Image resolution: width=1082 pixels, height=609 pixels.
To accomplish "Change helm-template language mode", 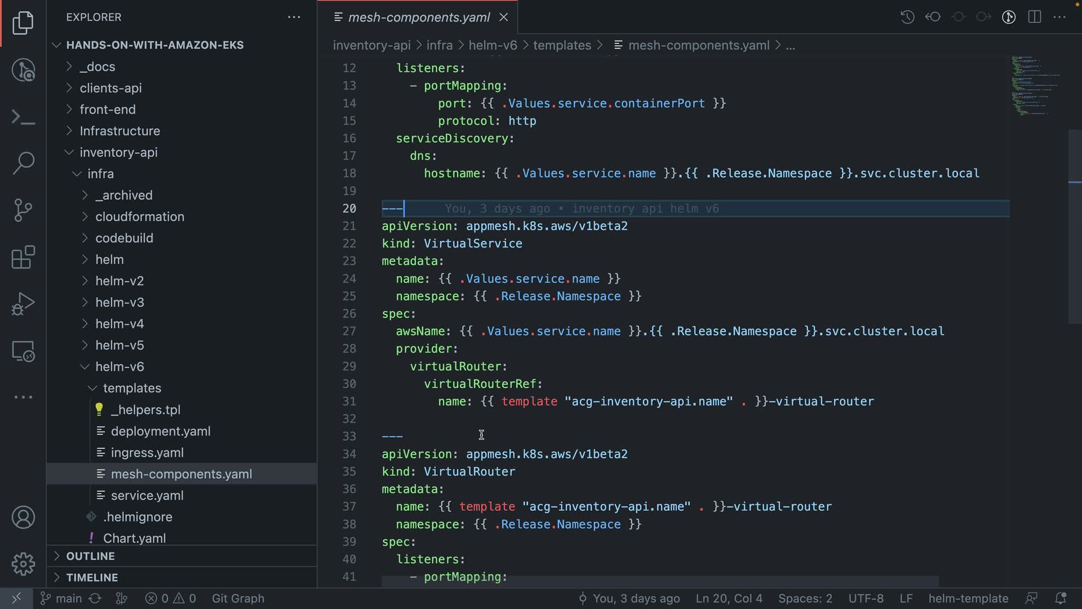I will tap(968, 598).
